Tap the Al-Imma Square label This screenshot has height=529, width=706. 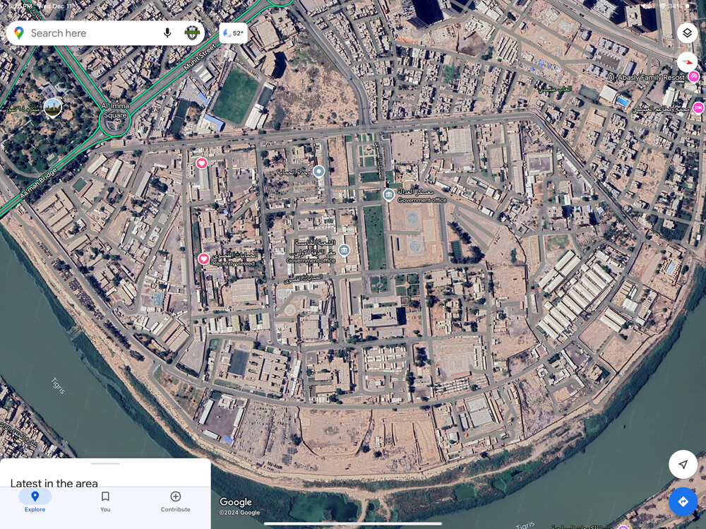pos(115,110)
